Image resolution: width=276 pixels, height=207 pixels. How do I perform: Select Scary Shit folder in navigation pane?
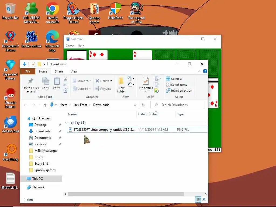pos(41,164)
